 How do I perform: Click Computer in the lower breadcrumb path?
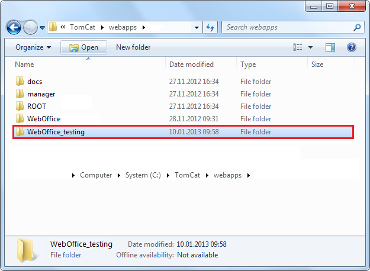click(x=96, y=175)
